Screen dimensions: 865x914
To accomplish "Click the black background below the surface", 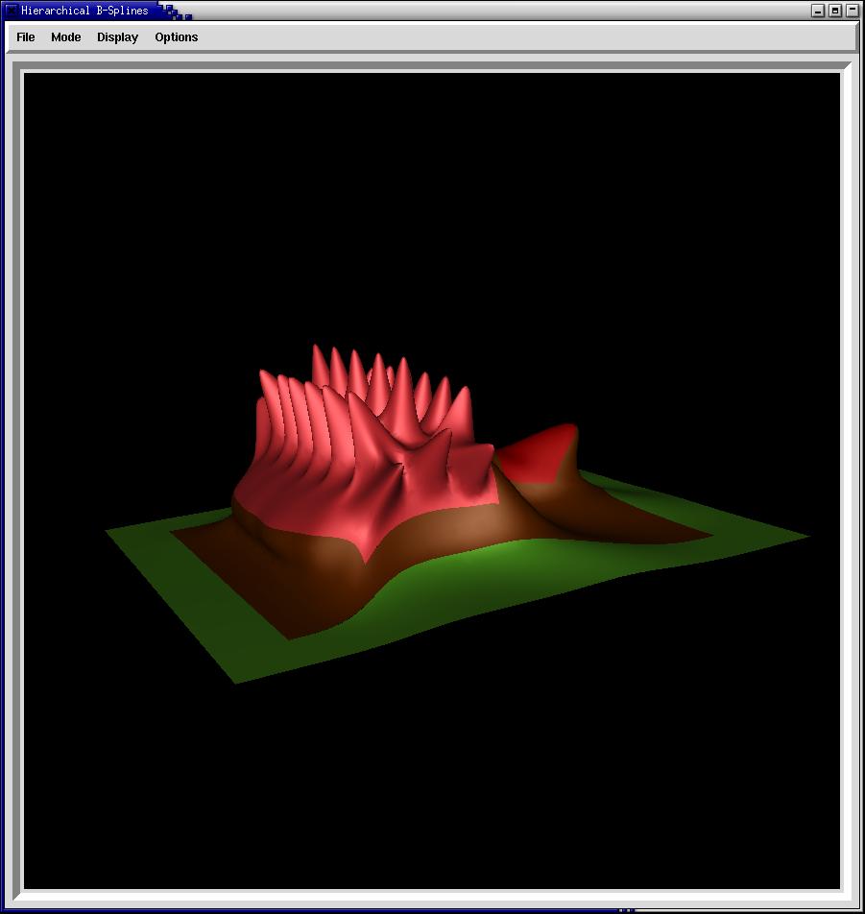I will (432, 787).
